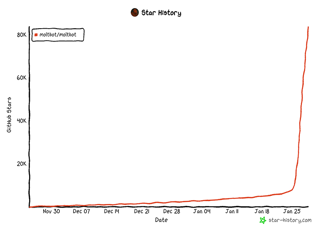The width and height of the screenshot is (323, 233).
Task: Click the red moltbot/moltbot legend swatch
Action: click(x=36, y=35)
